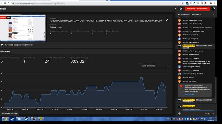Viewport: 222px width, 124px height.
Task: Click Cats and Vlad Vlogs avatar in chat
Action: click(179, 74)
